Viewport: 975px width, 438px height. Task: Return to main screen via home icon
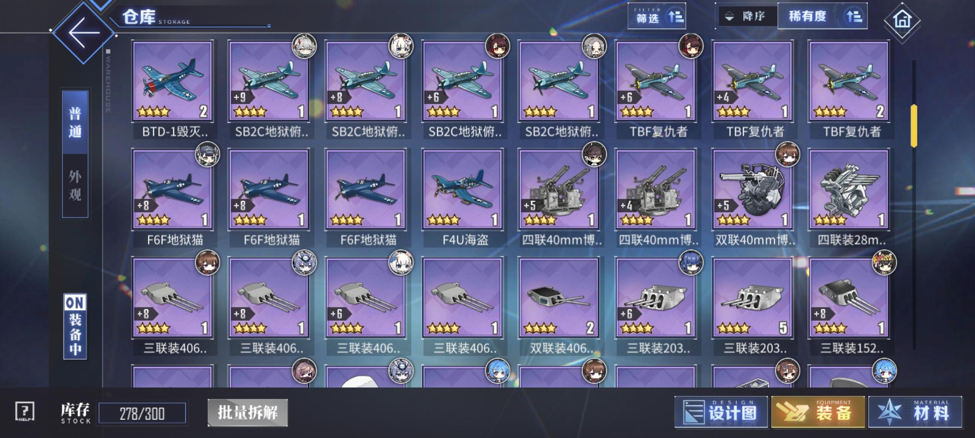pyautogui.click(x=902, y=20)
